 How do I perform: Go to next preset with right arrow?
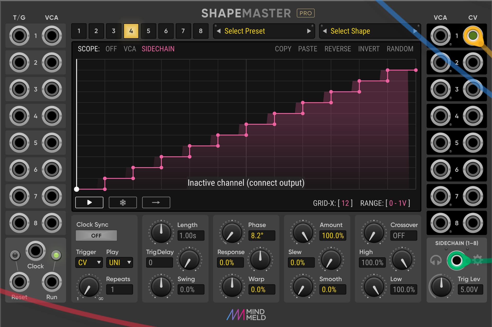[x=309, y=31]
